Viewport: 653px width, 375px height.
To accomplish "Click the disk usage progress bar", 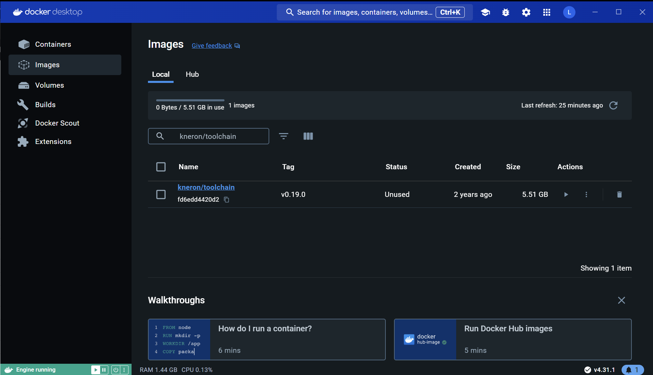I will point(190,100).
